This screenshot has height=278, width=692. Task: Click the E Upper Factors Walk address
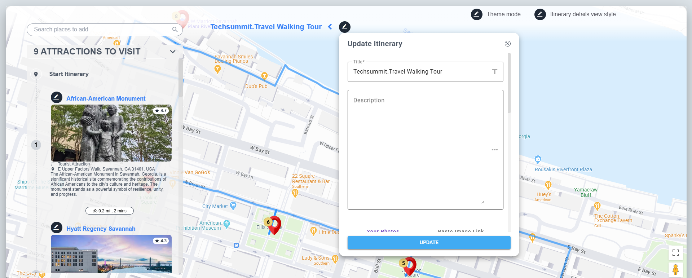(x=106, y=169)
